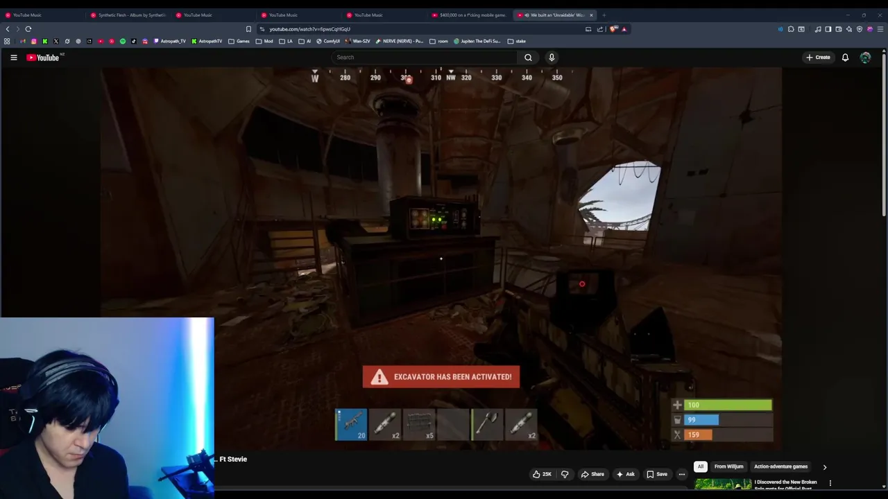
Task: Open the YouTube guide hamburger menu
Action: coord(13,58)
